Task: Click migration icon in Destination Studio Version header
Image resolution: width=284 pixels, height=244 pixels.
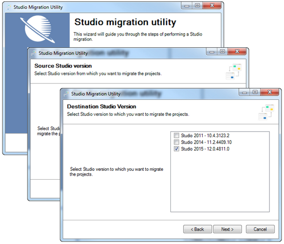Action: 266,112
